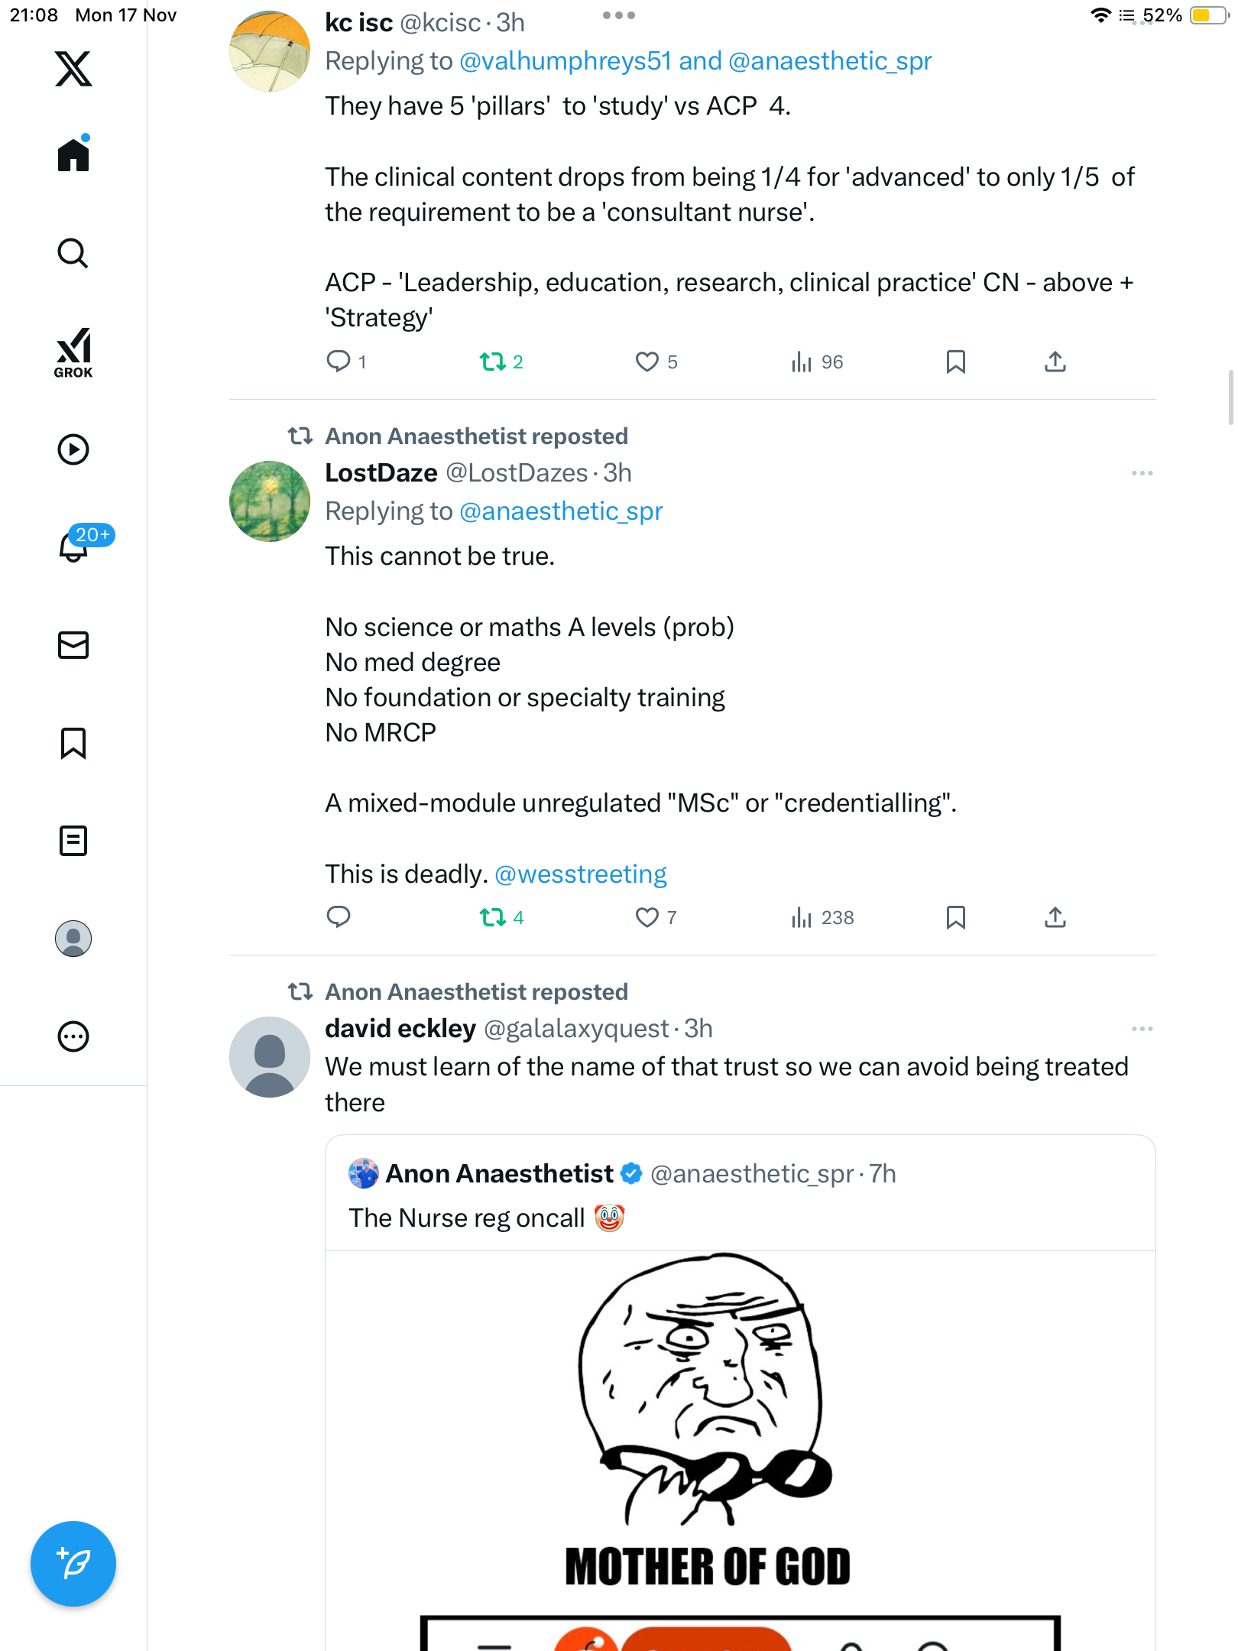Tap the compose new post button

pyautogui.click(x=73, y=1564)
